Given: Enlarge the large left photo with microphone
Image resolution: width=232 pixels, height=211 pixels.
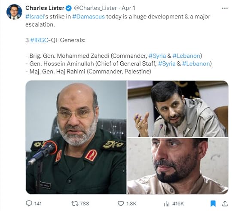Looking at the screenshot, I should (76, 137).
